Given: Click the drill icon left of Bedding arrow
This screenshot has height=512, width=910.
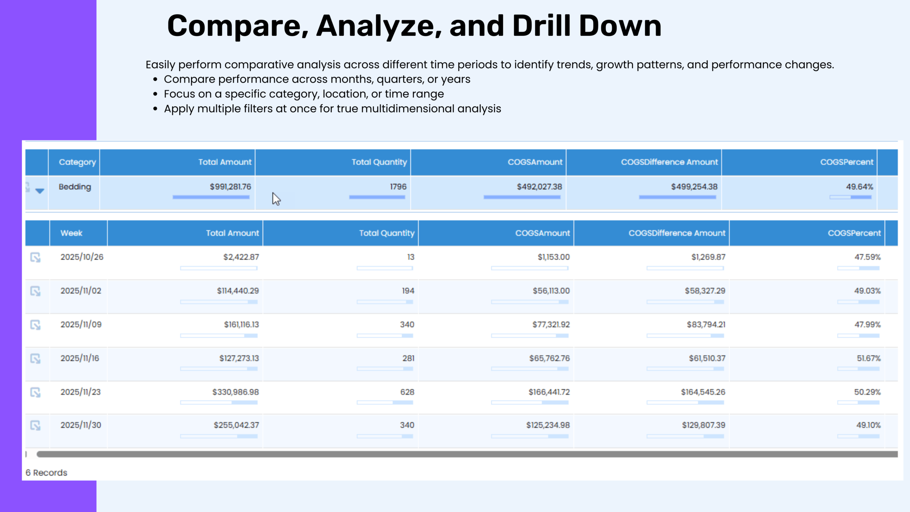Looking at the screenshot, I should coord(28,187).
